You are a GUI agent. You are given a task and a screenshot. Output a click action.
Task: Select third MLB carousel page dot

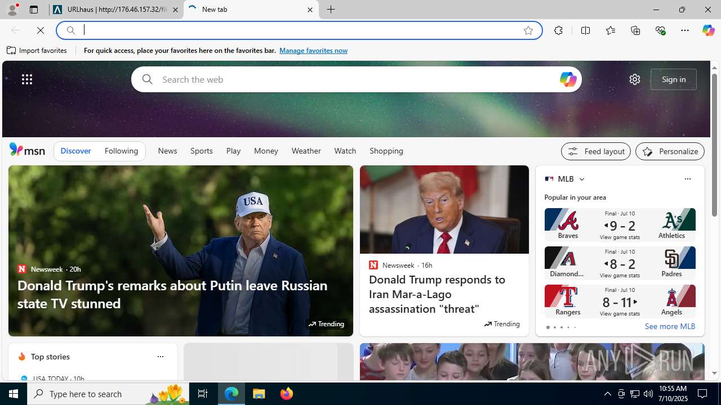pyautogui.click(x=561, y=327)
